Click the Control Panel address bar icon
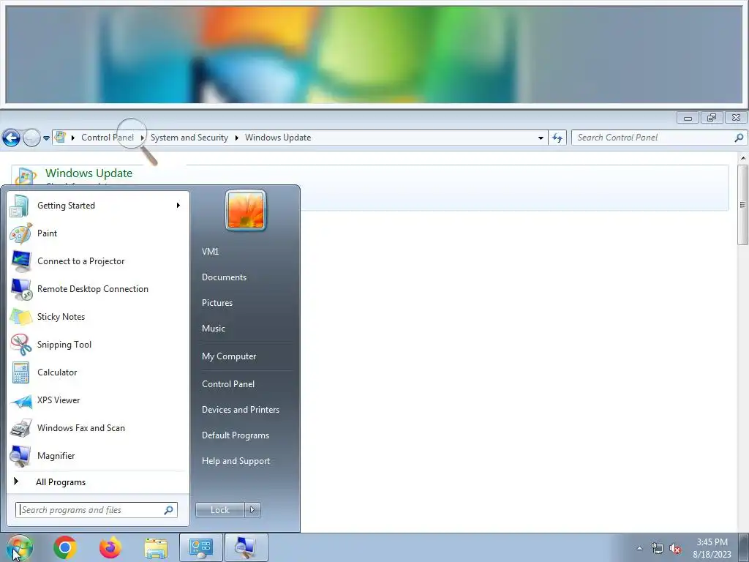Viewport: 749px width, 562px height. click(x=60, y=137)
